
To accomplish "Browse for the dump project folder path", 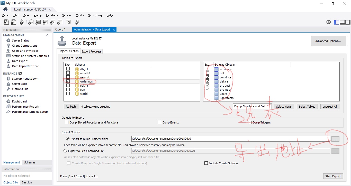I will 335,139.
